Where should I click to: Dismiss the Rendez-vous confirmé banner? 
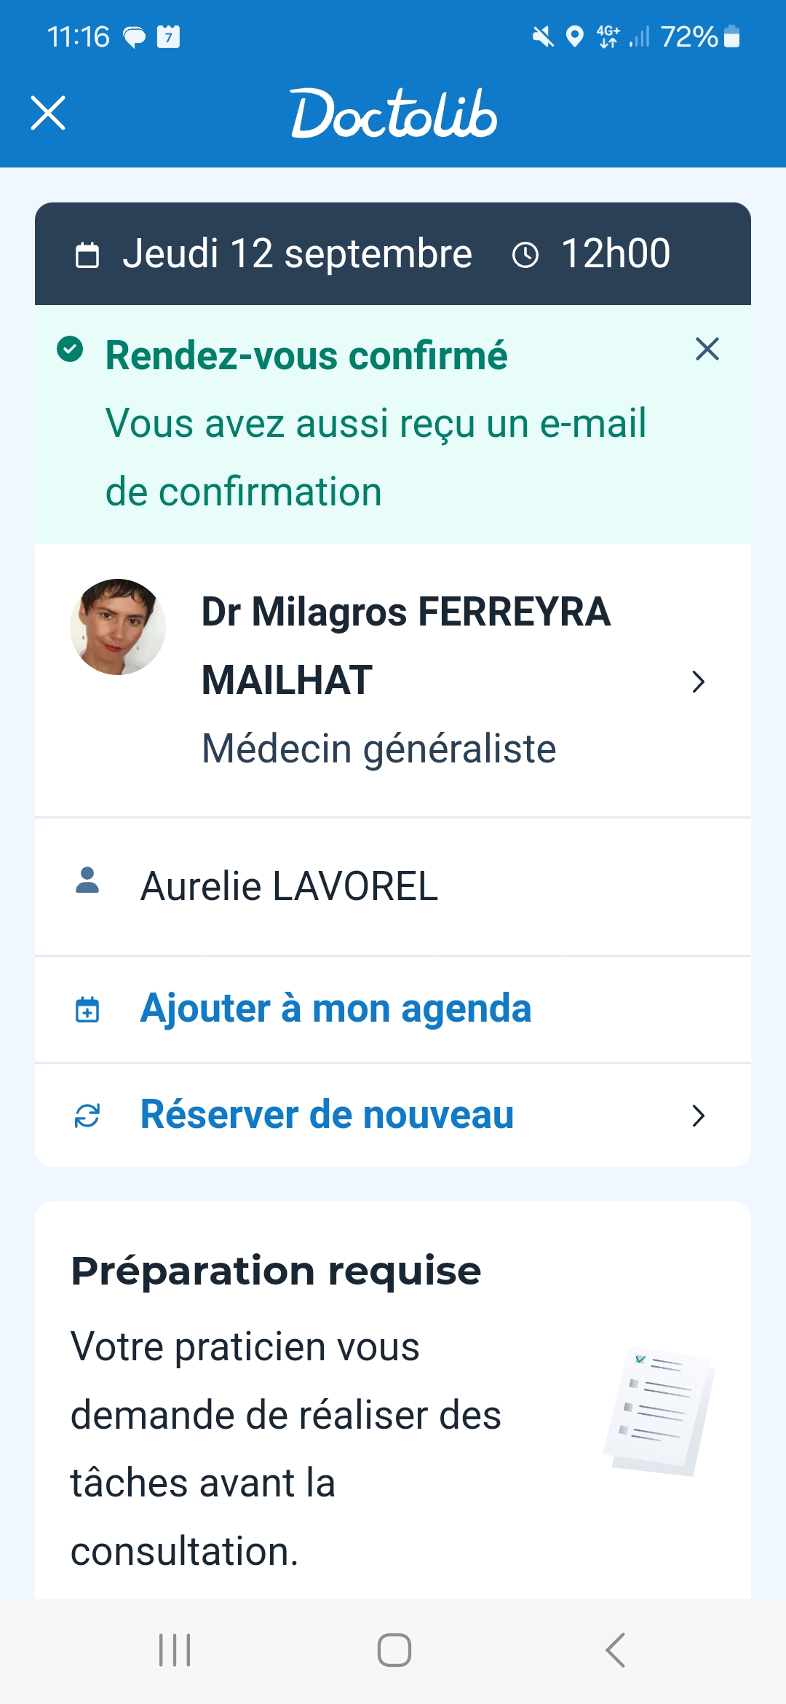click(707, 349)
